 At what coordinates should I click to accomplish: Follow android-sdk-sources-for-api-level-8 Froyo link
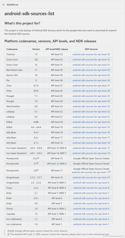[x=91, y=188]
